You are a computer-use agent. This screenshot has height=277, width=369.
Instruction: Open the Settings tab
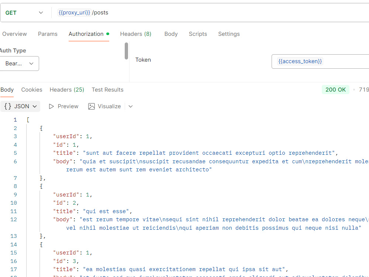[x=229, y=34]
